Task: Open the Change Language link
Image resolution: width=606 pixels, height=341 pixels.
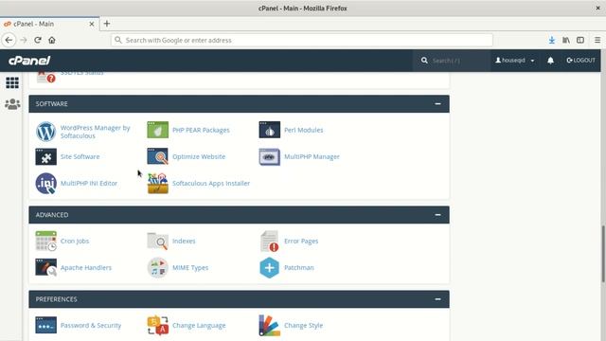Action: click(x=199, y=325)
